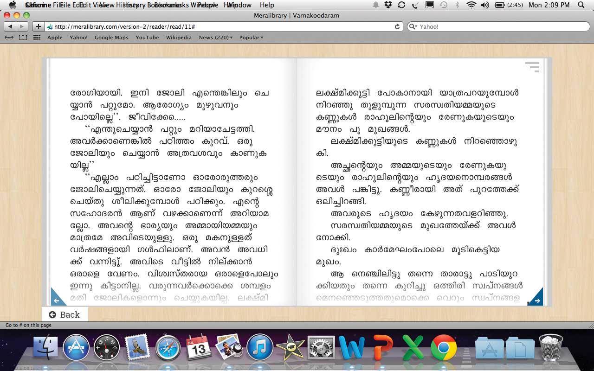The image size is (594, 371).
Task: Open App Store from the Dock
Action: 76,347
